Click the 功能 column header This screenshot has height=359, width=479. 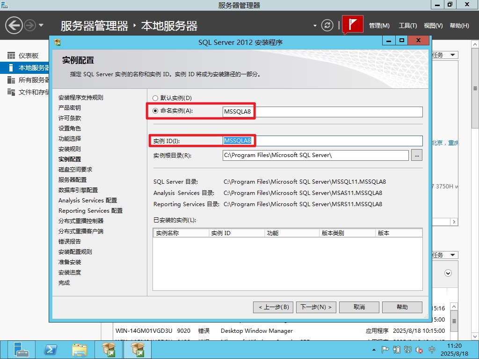pos(292,233)
